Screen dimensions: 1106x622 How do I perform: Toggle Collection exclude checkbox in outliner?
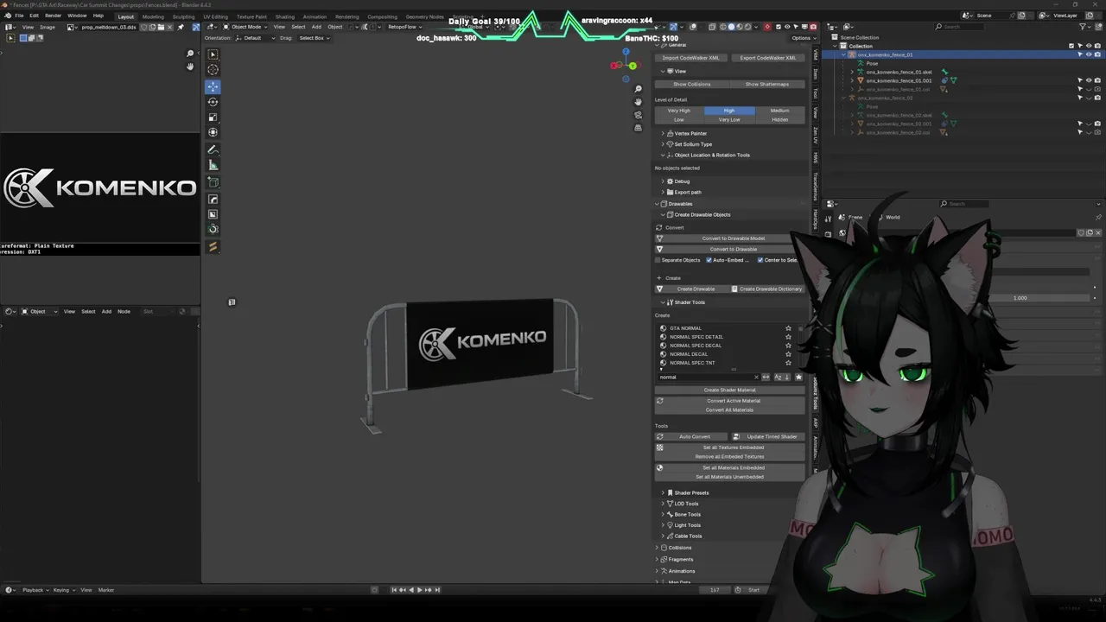1071,46
